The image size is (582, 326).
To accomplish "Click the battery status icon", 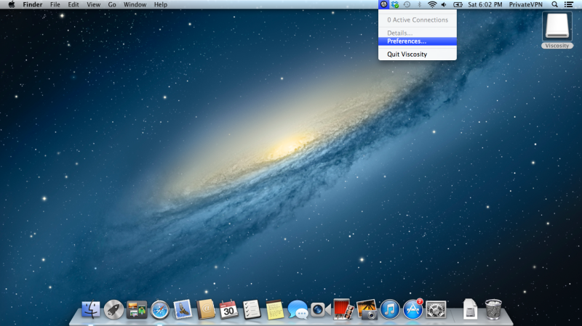I will 458,4.
